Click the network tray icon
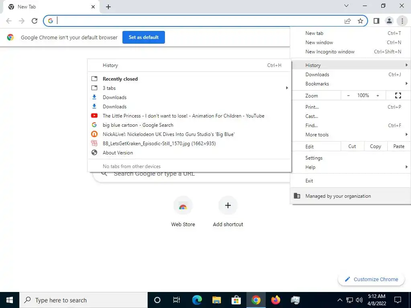 pyautogui.click(x=350, y=300)
